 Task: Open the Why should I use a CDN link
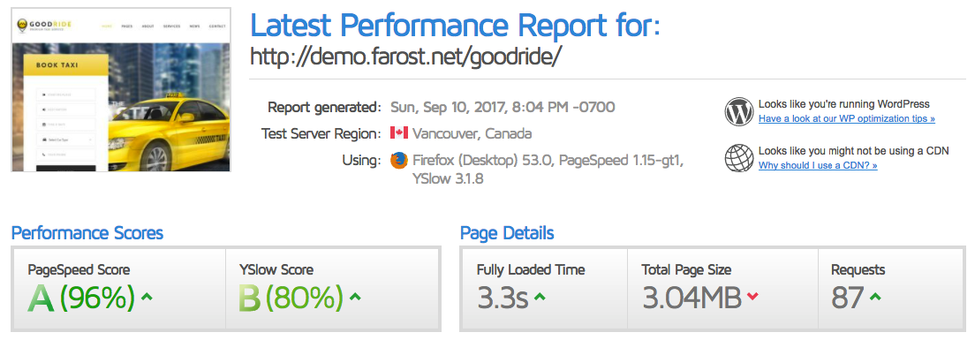click(818, 165)
